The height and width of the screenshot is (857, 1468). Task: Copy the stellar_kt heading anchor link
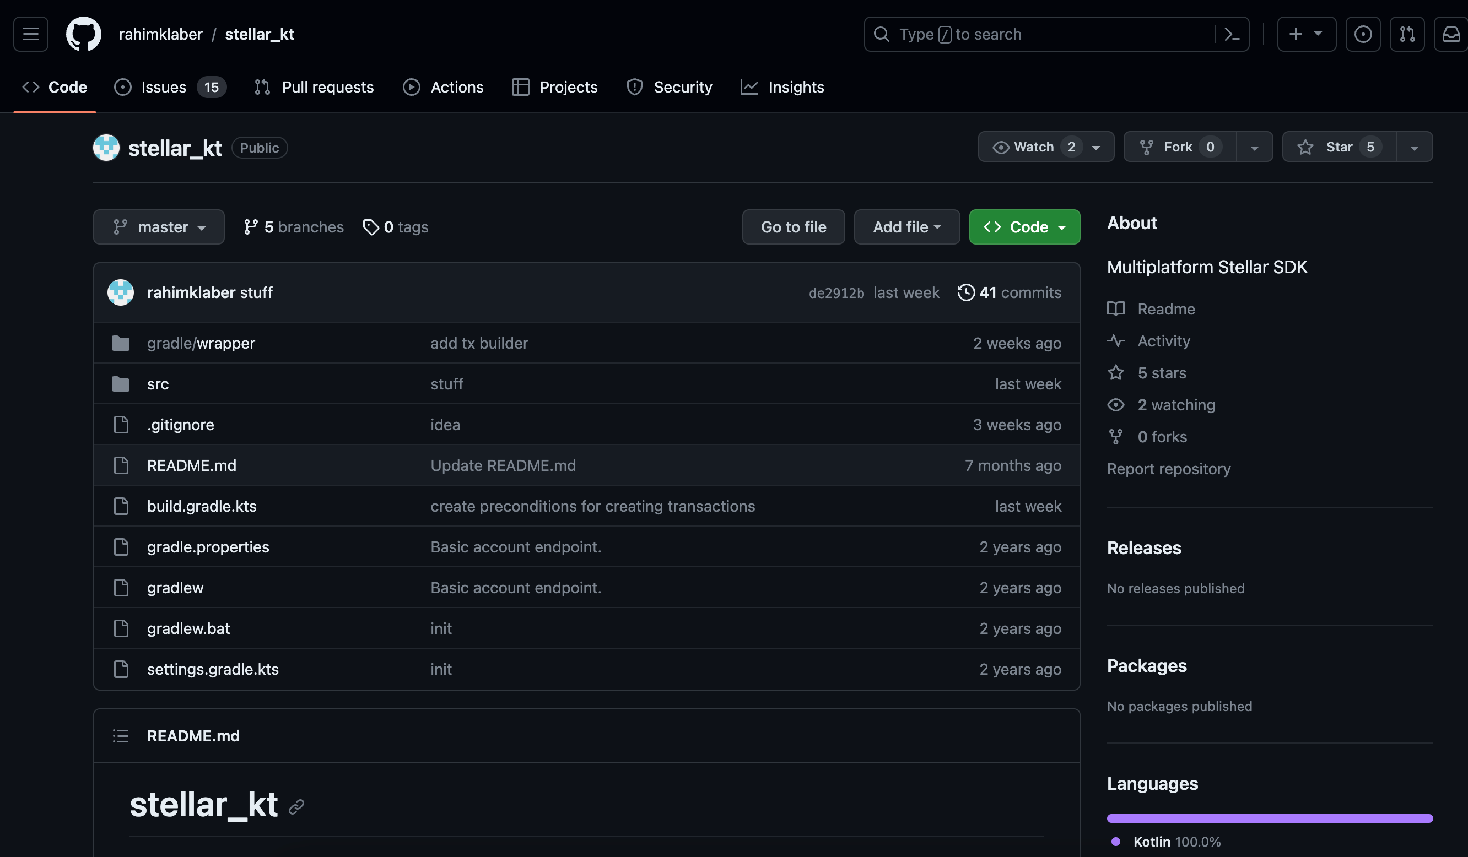pos(296,806)
